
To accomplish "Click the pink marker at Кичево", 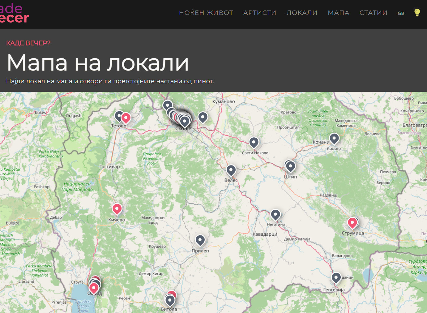I will (x=117, y=209).
